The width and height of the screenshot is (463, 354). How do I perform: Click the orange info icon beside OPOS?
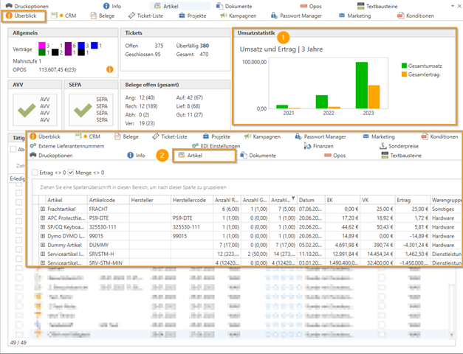click(110, 70)
